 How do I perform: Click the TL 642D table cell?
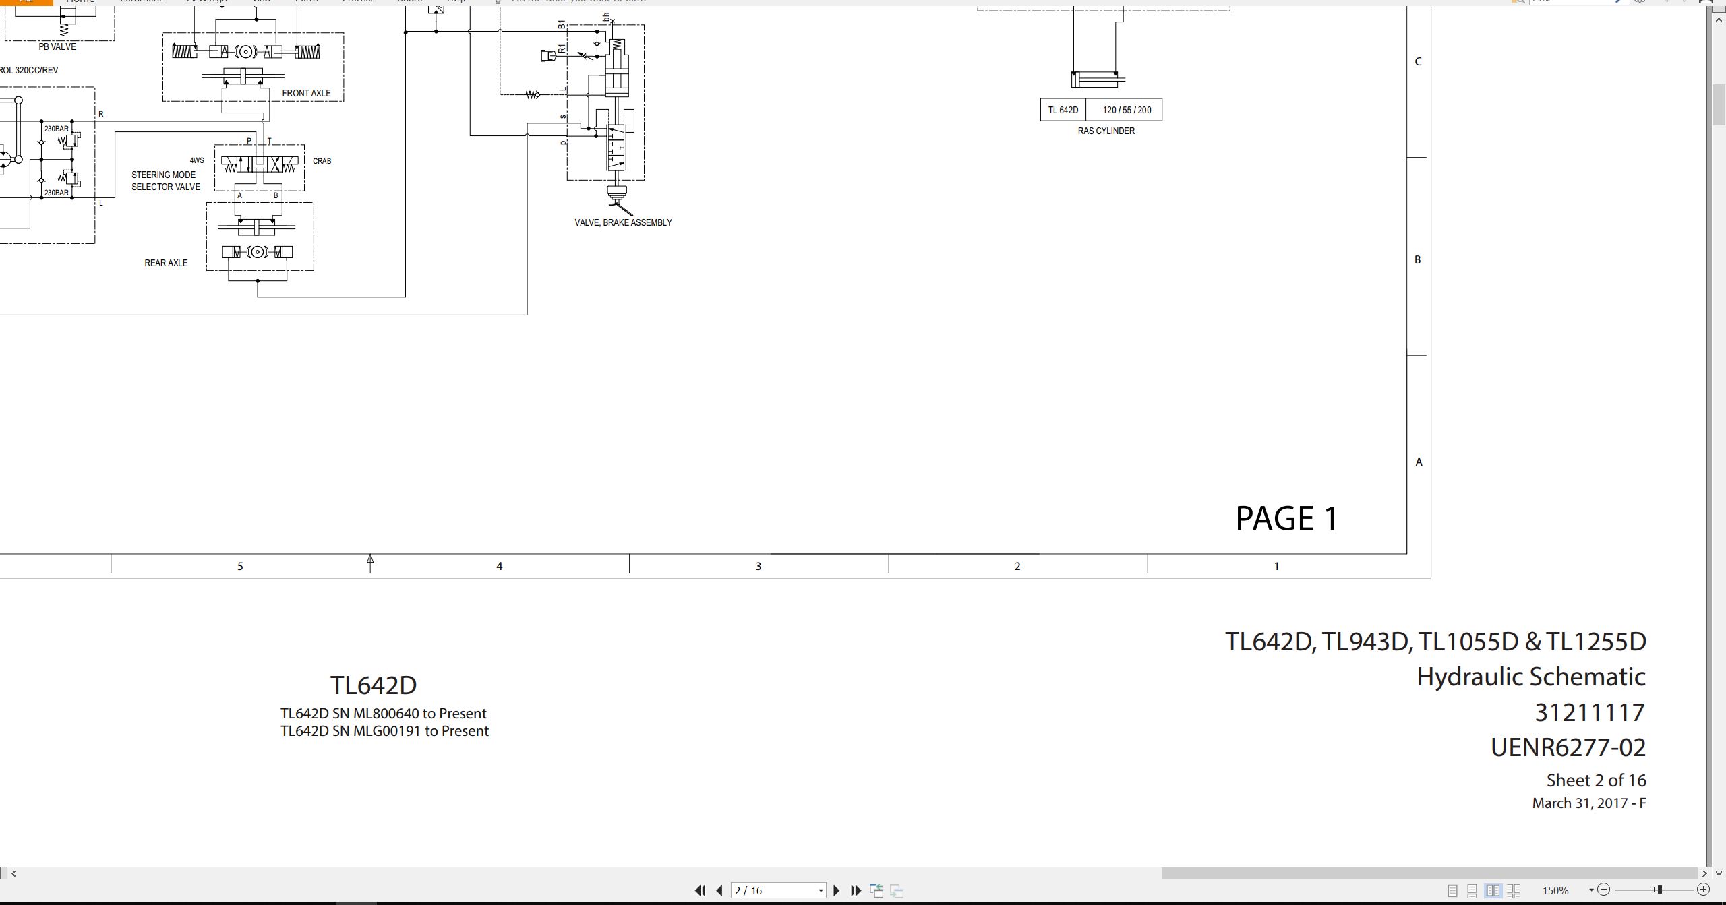[1063, 110]
